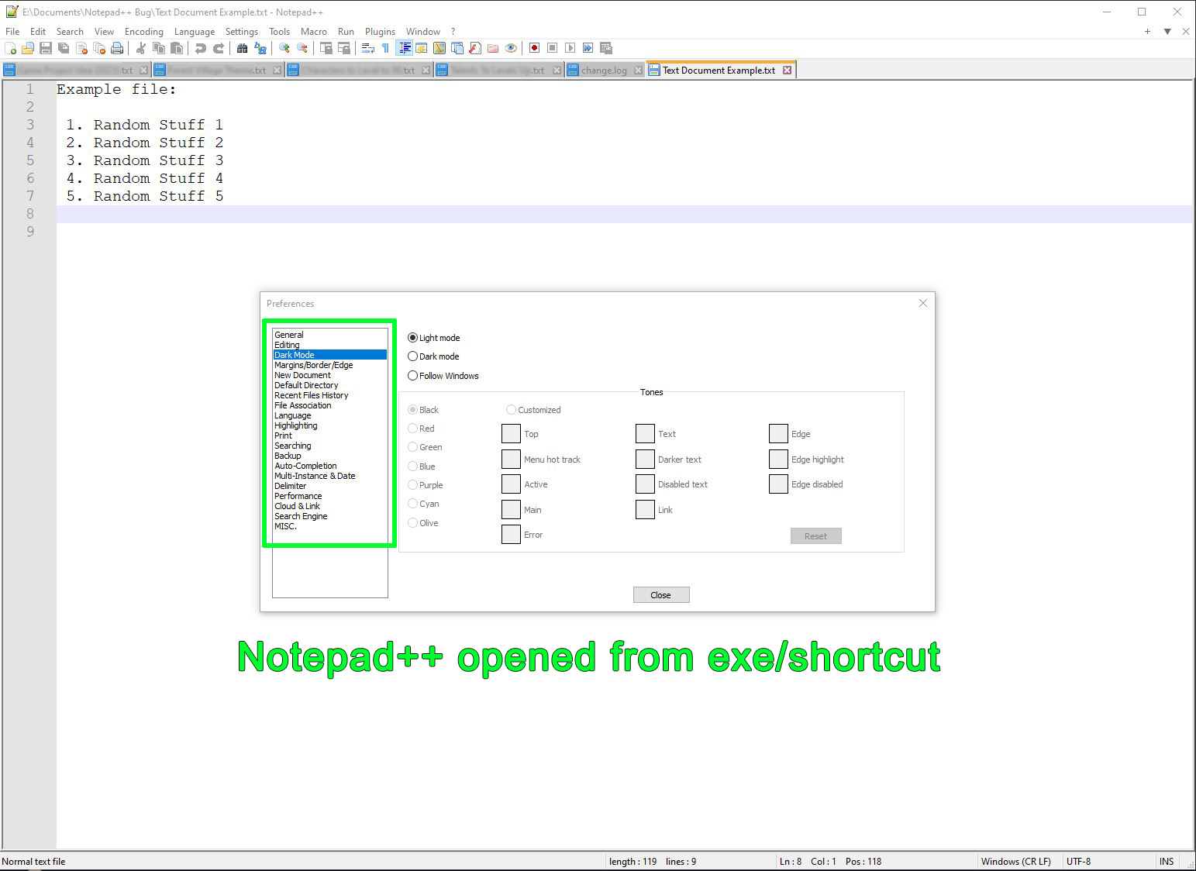Click the plus button at the top right
The height and width of the screenshot is (871, 1196).
pos(1147,32)
